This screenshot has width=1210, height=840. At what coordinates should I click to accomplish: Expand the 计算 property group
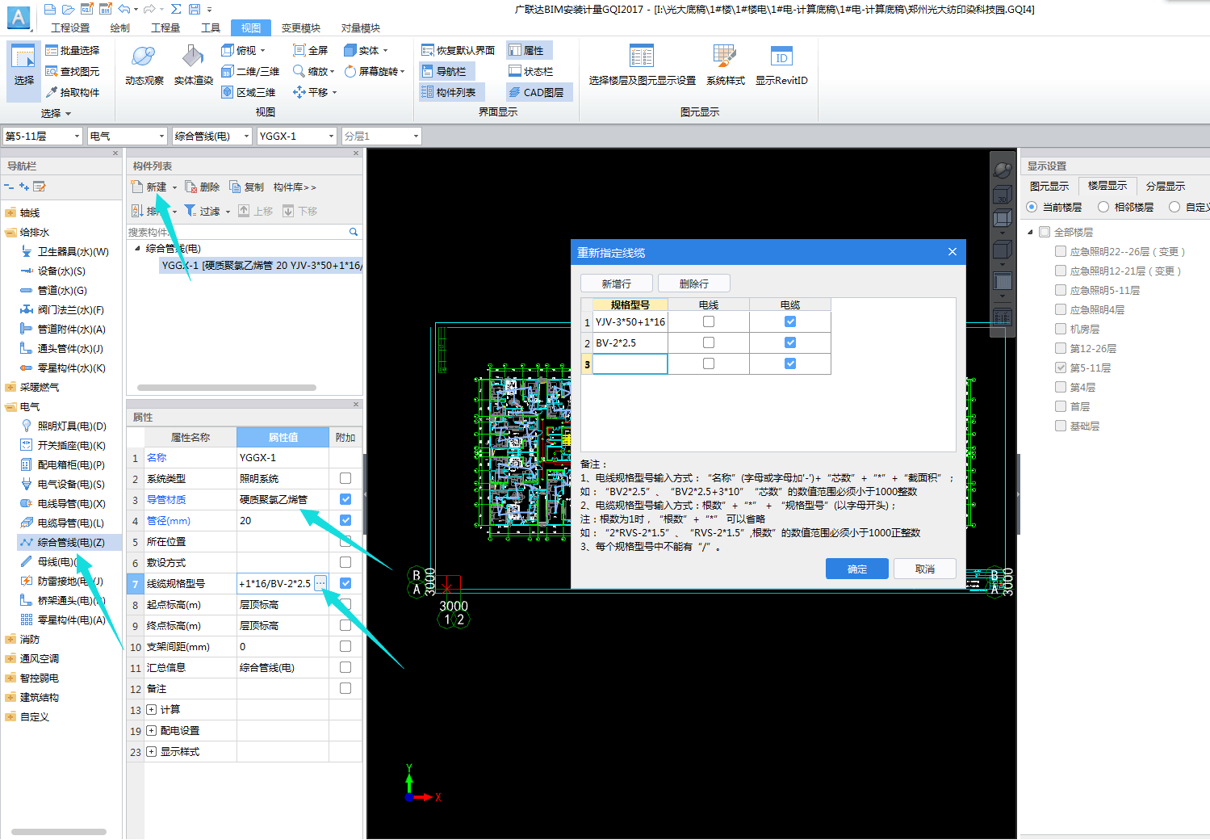pyautogui.click(x=151, y=709)
